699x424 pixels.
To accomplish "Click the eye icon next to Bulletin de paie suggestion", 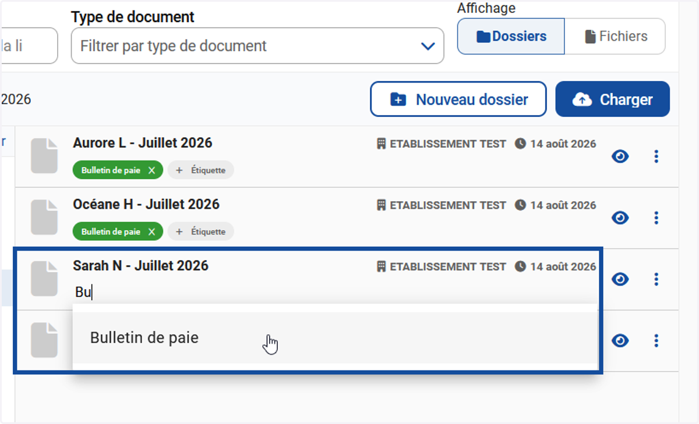I will pos(620,341).
